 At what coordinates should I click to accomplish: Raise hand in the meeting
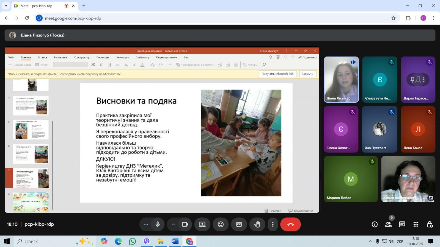[257, 224]
